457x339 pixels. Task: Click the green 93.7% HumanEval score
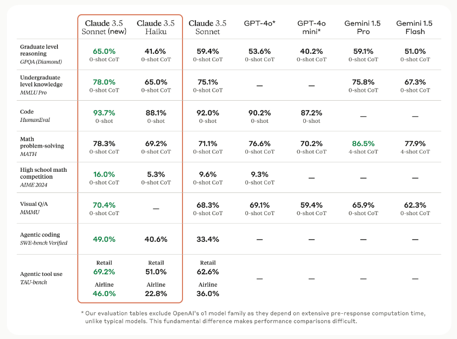[104, 113]
